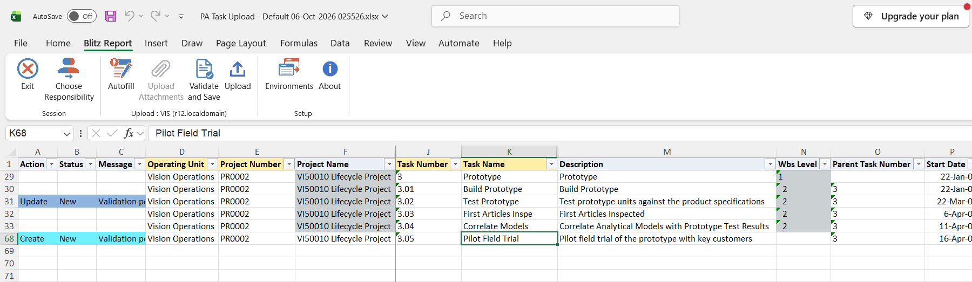This screenshot has width=972, height=282.
Task: Undo the last action
Action: pos(129,16)
